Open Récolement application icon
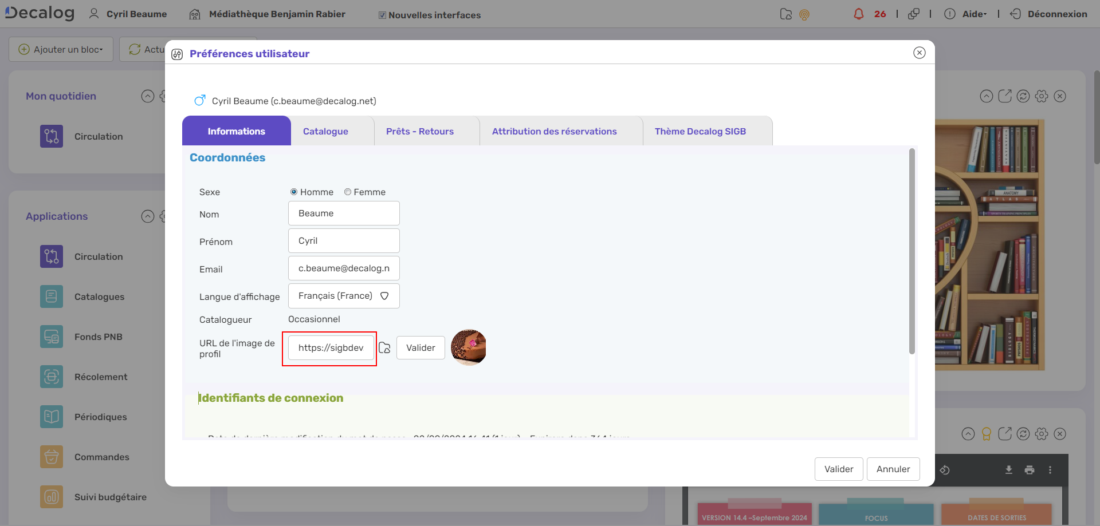 pyautogui.click(x=52, y=377)
